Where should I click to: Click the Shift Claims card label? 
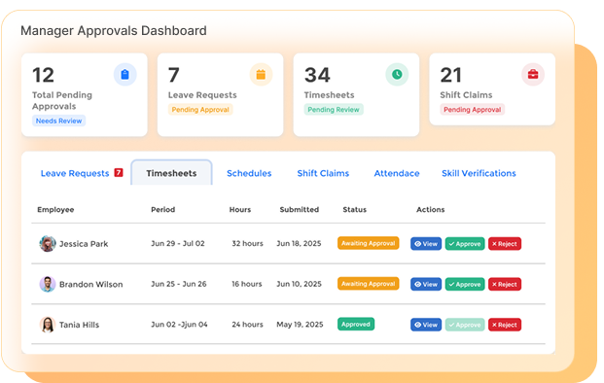coord(466,94)
